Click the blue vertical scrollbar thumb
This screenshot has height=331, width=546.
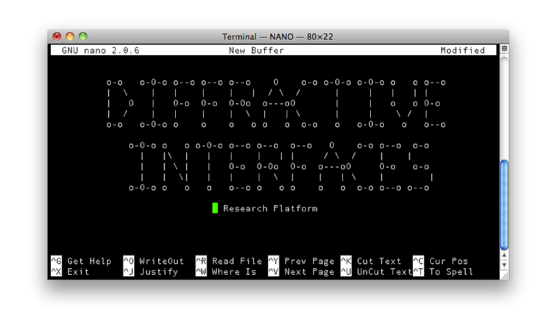click(504, 205)
